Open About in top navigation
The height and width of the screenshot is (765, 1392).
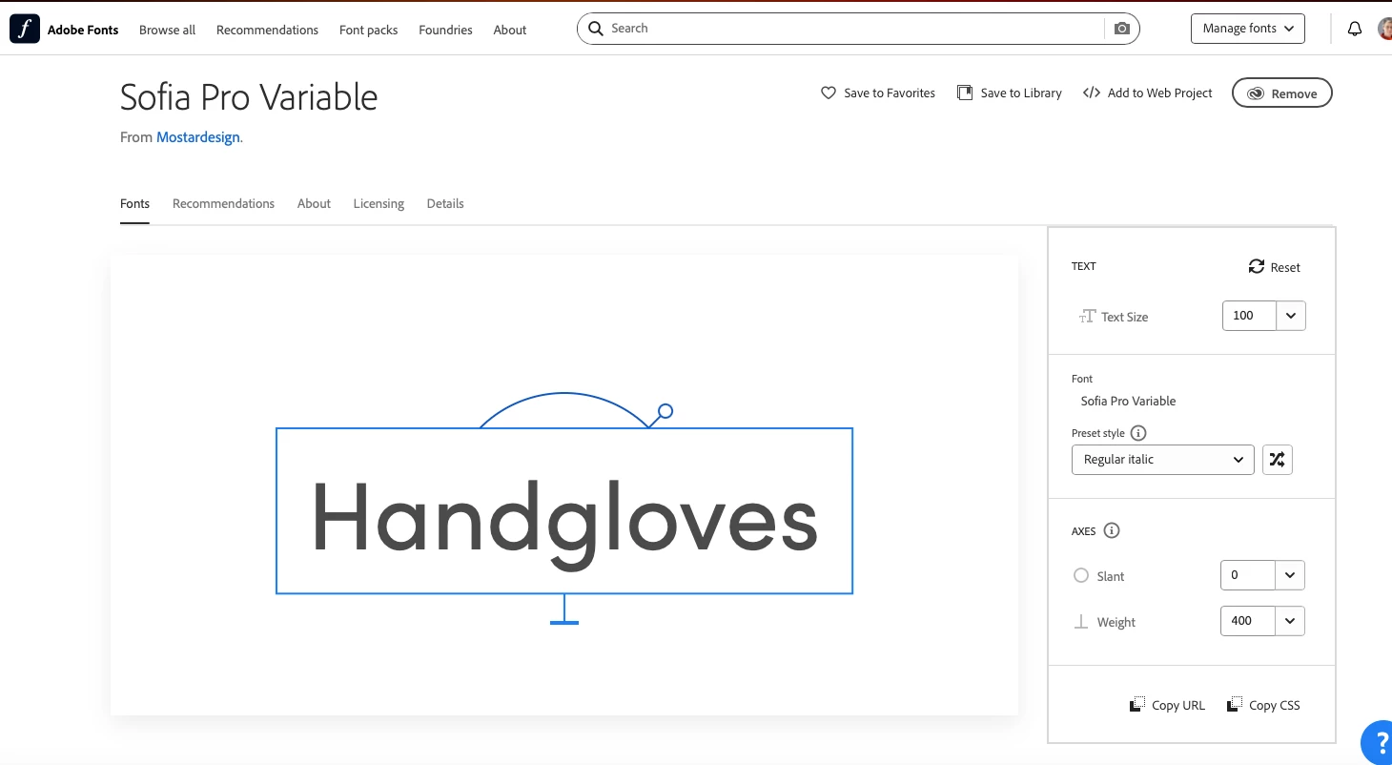click(510, 30)
